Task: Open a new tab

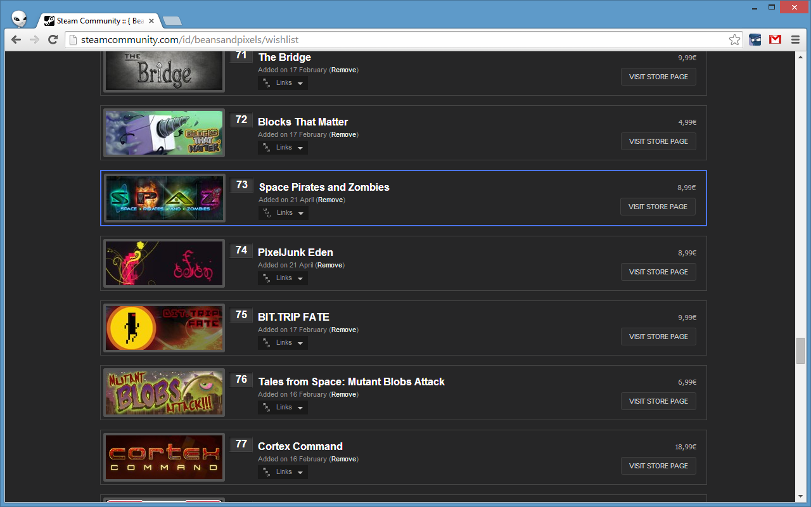Action: [172, 21]
